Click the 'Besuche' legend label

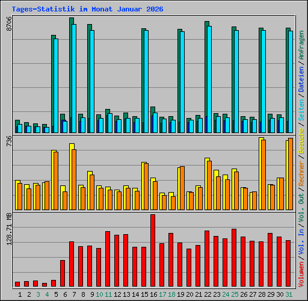pyautogui.click(x=301, y=141)
